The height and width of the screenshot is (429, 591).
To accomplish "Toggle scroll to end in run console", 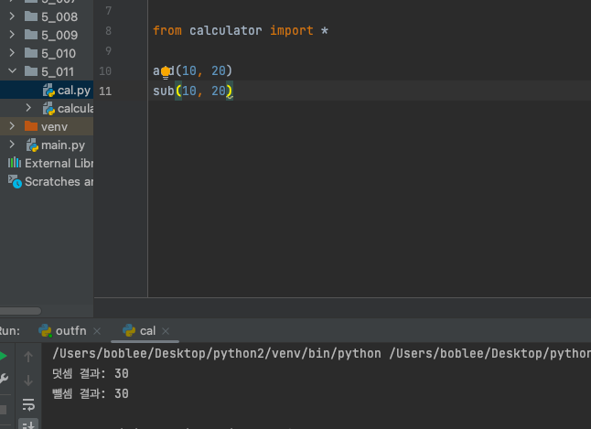I will click(x=28, y=424).
